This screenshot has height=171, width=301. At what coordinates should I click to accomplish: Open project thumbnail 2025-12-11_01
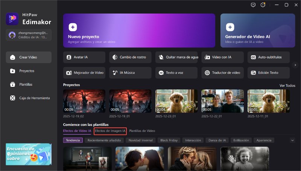pos(269,101)
